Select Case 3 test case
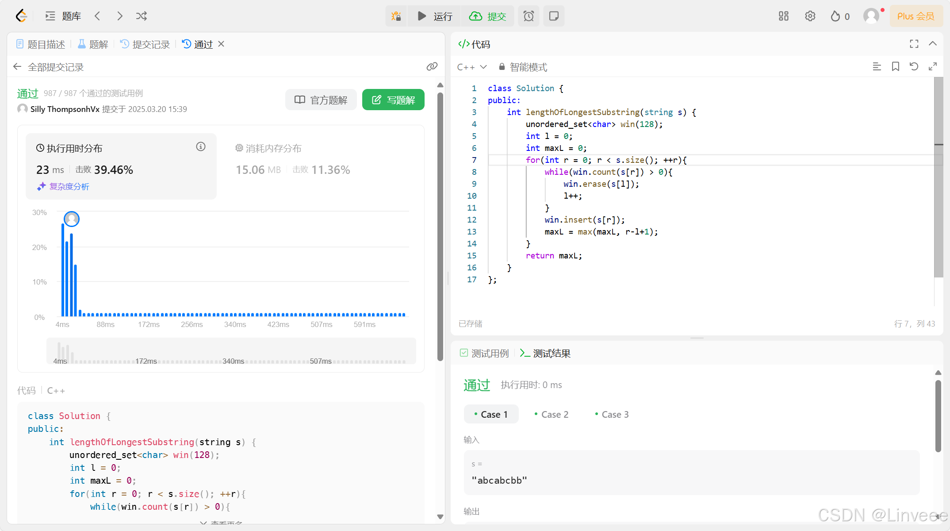The image size is (950, 531). point(612,415)
